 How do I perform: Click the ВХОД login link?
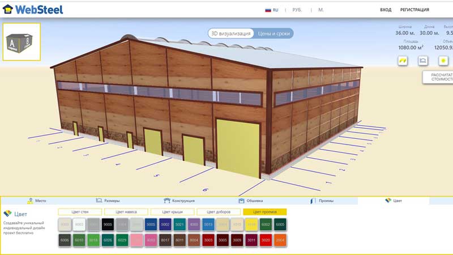386,10
